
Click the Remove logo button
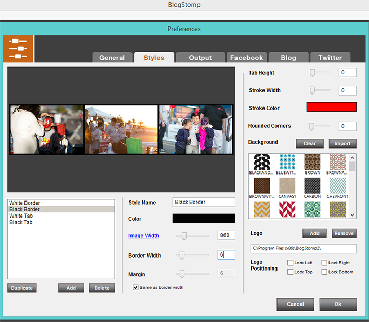(x=344, y=233)
